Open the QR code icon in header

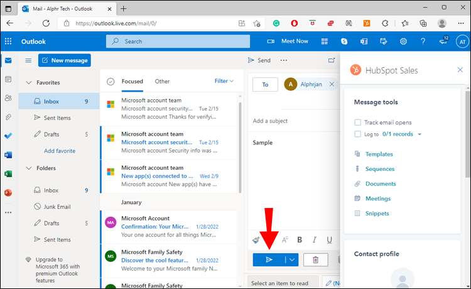(x=325, y=41)
